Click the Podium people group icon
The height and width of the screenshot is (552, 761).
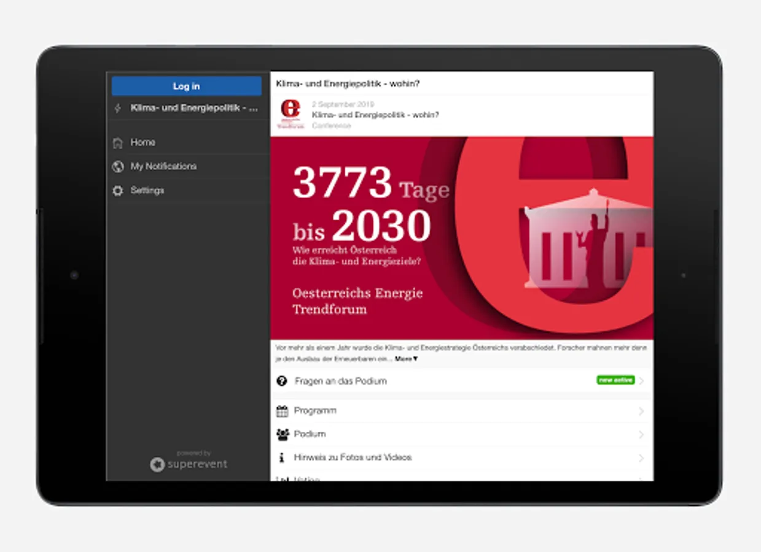click(x=283, y=434)
